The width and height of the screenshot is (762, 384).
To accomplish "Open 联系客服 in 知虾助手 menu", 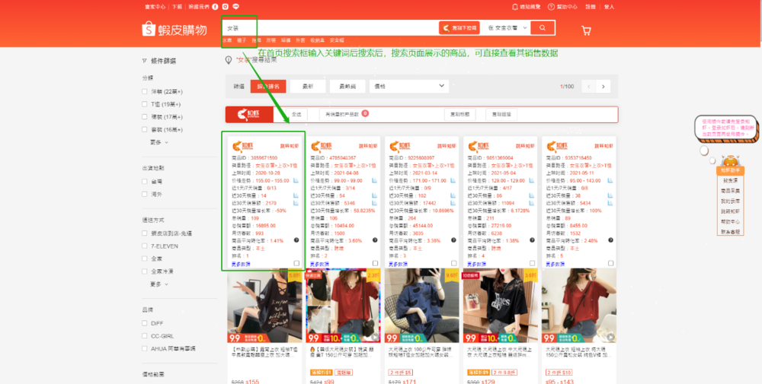I will [x=730, y=232].
